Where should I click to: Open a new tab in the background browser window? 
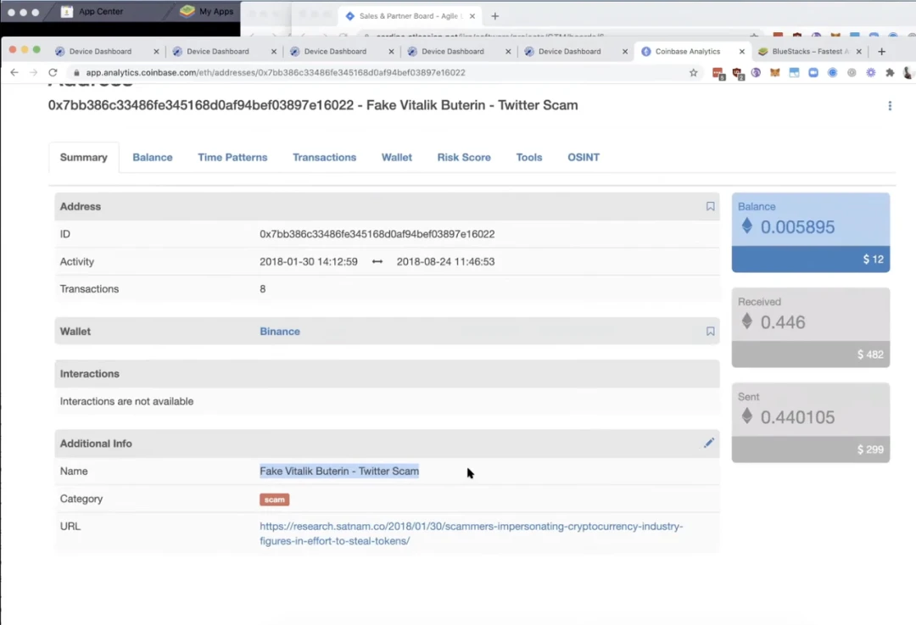[x=494, y=16]
